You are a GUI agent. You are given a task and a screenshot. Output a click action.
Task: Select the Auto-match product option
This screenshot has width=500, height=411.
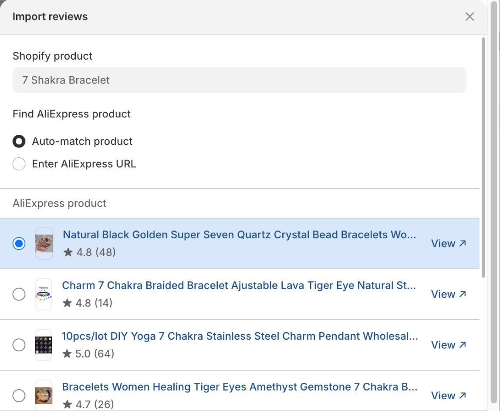point(19,141)
